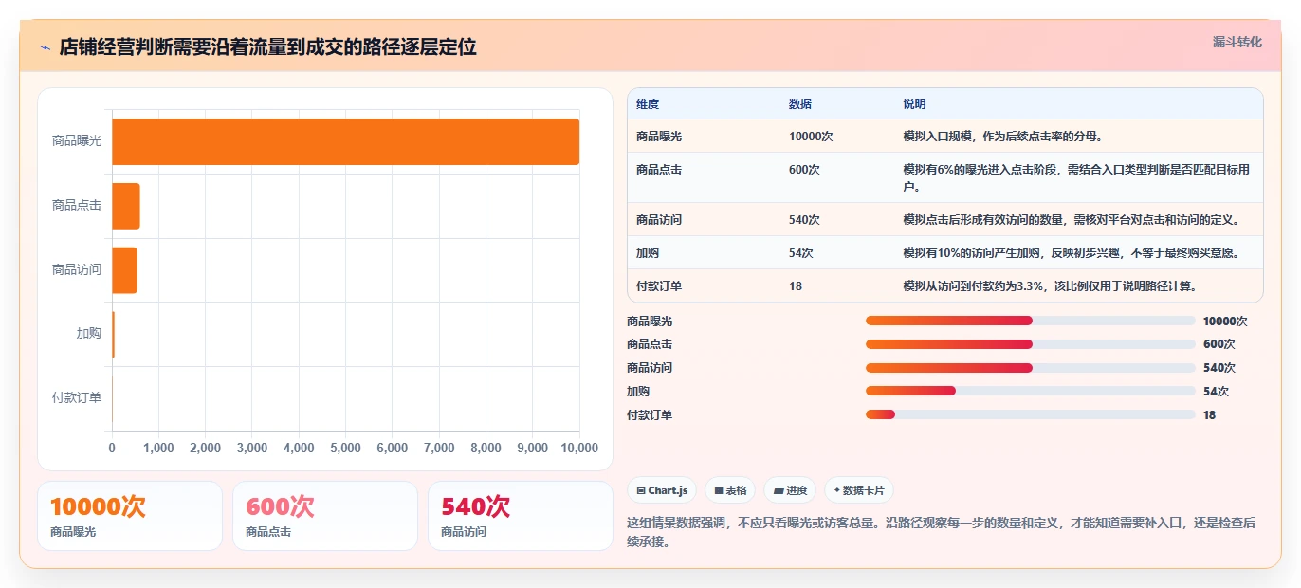Select the 表格 chip

coord(730,490)
